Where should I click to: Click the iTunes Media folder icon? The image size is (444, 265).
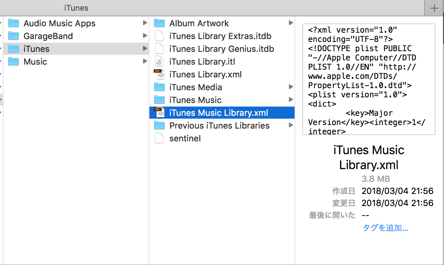[x=159, y=87]
